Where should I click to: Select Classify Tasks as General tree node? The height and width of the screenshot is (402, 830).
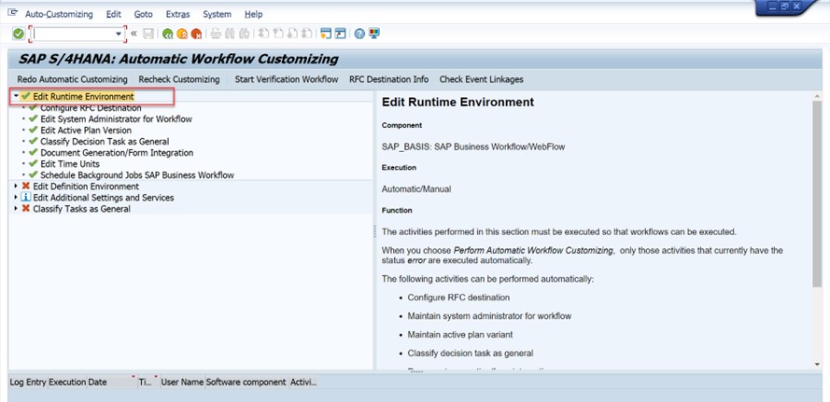coord(81,208)
